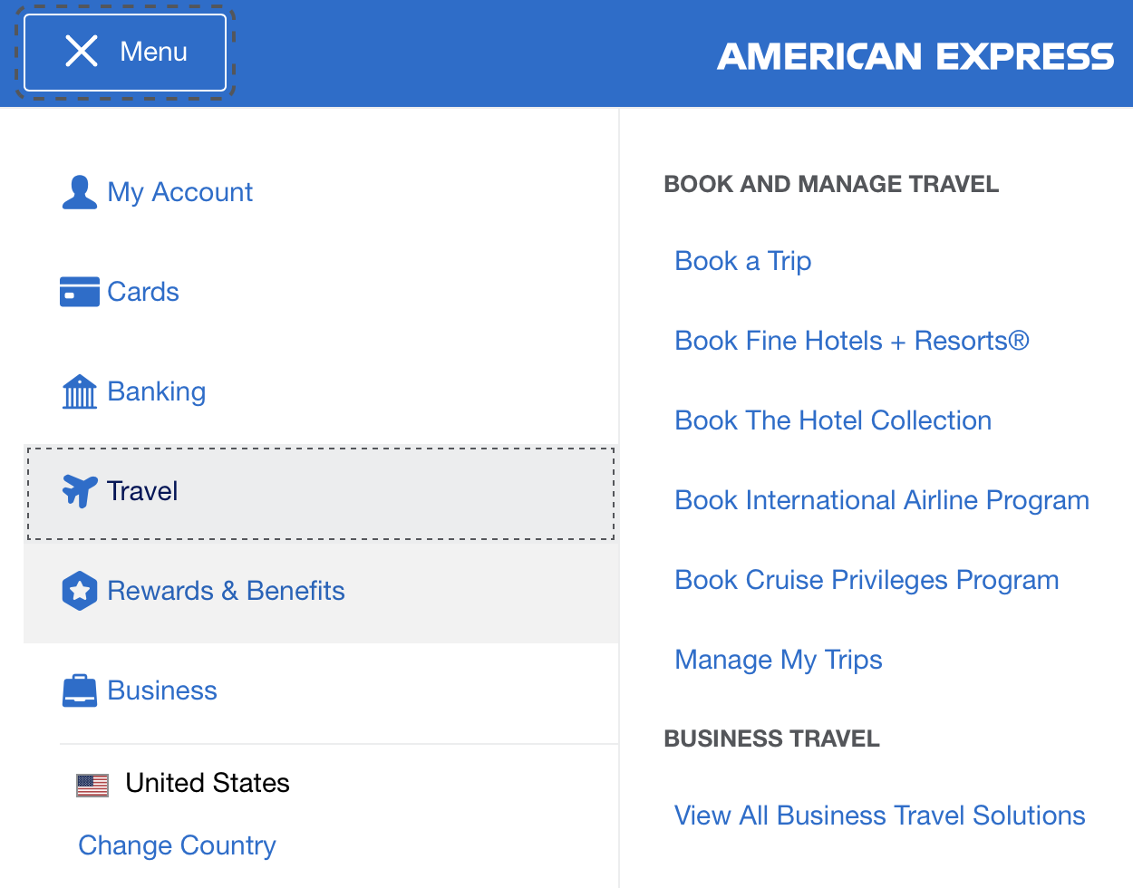
Task: Click the Change Country link
Action: pyautogui.click(x=177, y=845)
